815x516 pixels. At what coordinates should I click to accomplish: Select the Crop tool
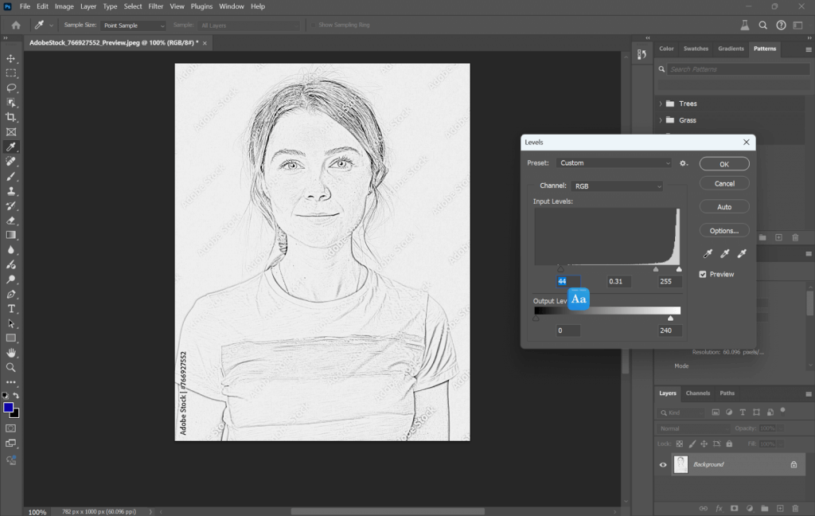[x=11, y=117]
